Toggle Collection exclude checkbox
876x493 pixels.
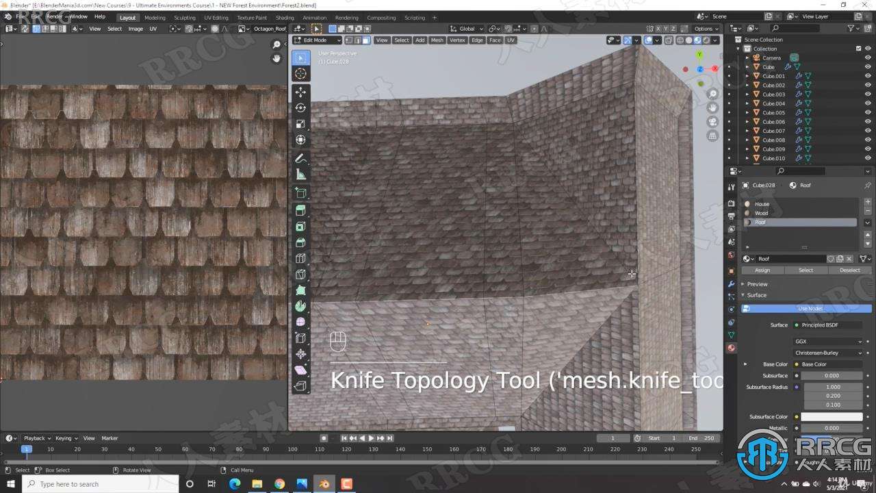tap(858, 49)
